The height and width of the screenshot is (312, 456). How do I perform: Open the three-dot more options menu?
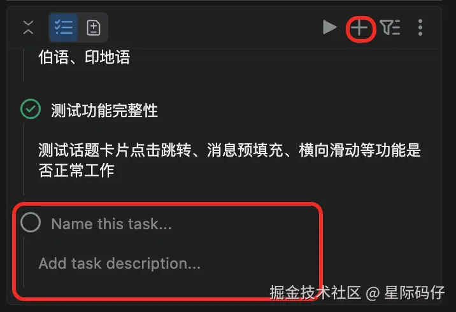[x=420, y=27]
